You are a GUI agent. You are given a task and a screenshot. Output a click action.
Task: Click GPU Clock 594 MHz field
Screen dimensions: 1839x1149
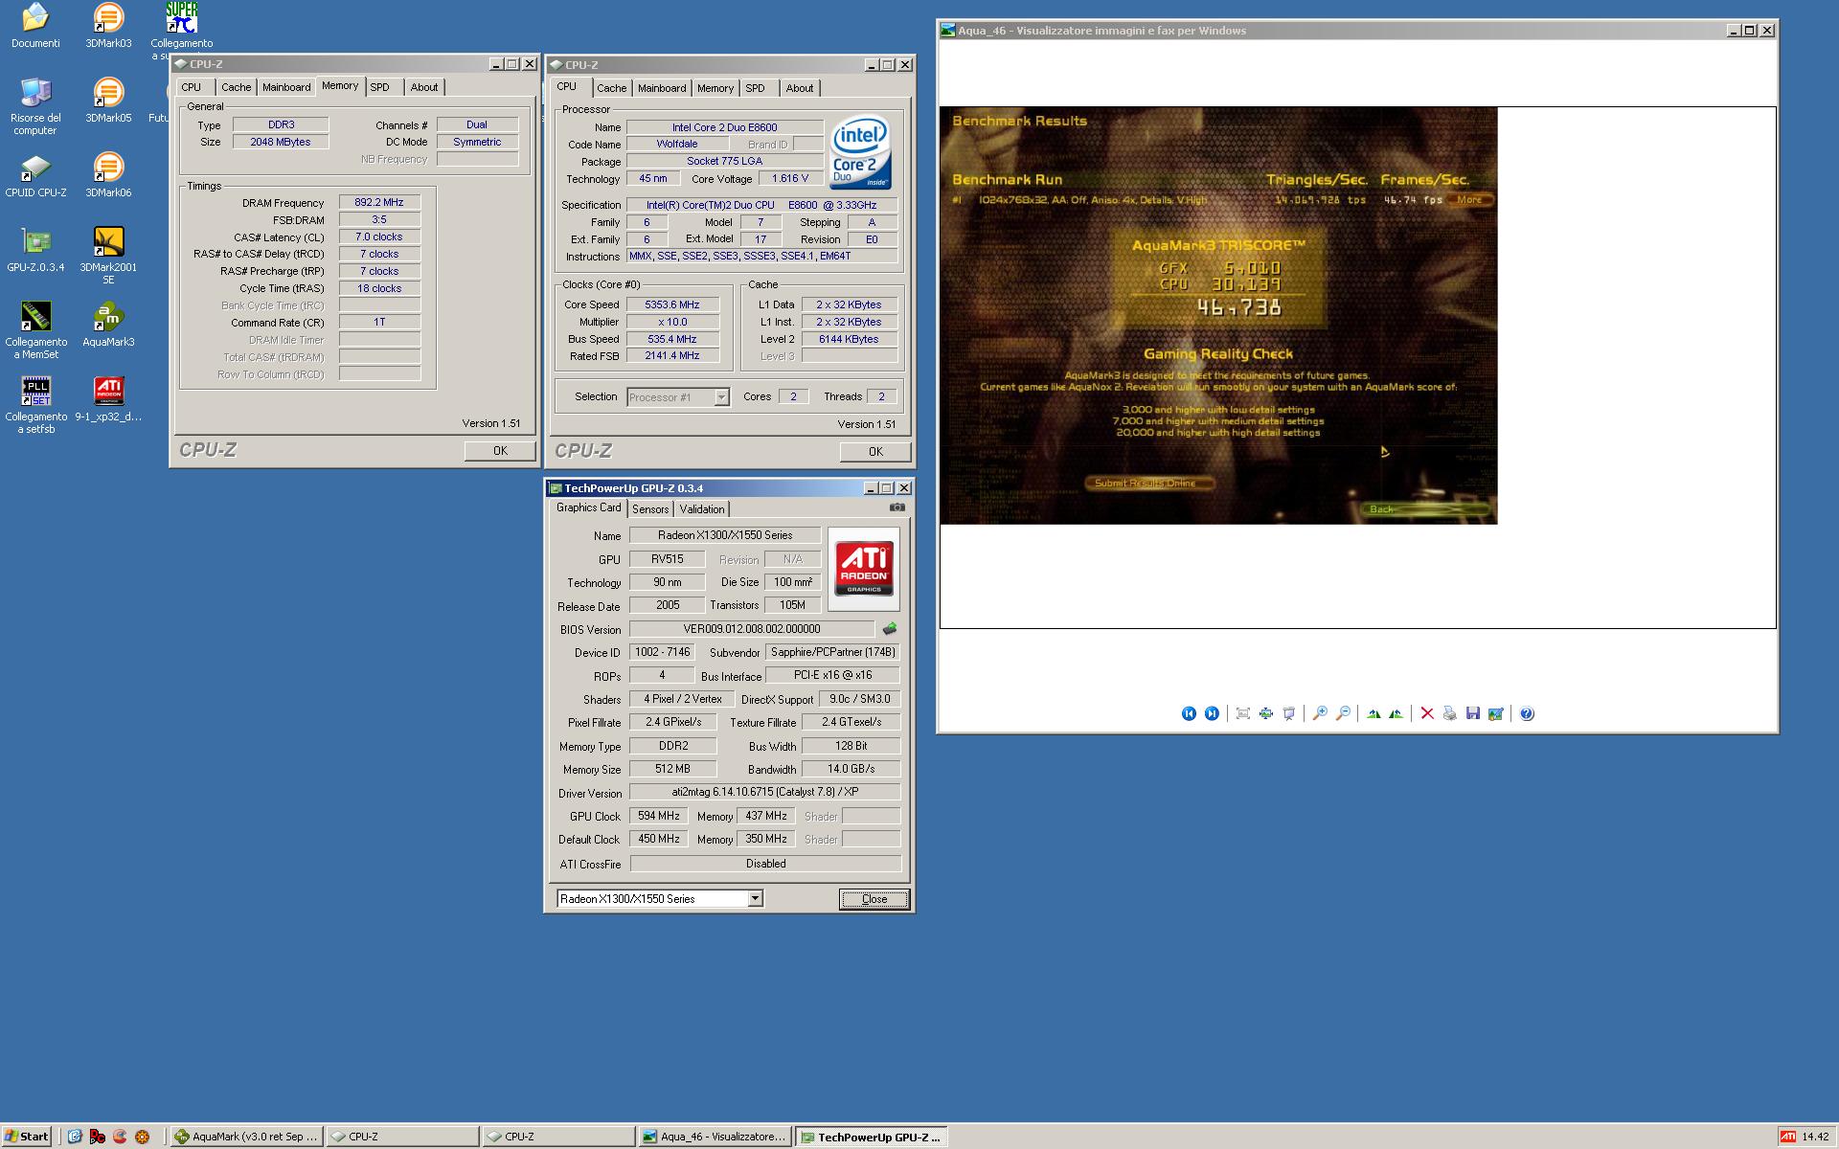[x=659, y=816]
